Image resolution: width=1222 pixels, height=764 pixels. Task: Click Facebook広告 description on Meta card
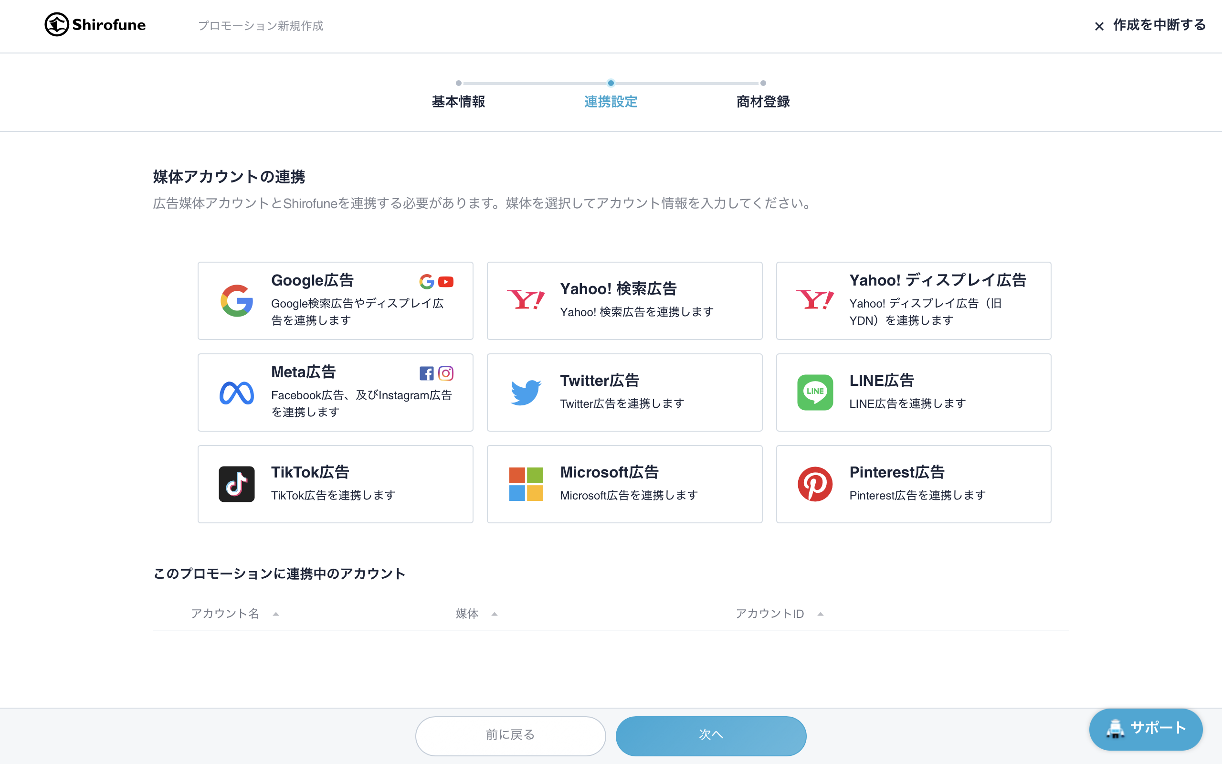tap(361, 403)
